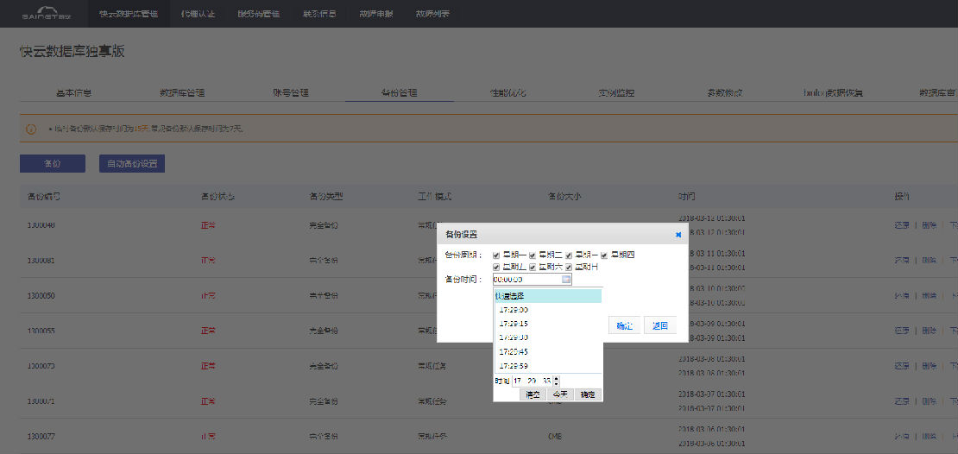Open the time picker calendar icon

[566, 280]
